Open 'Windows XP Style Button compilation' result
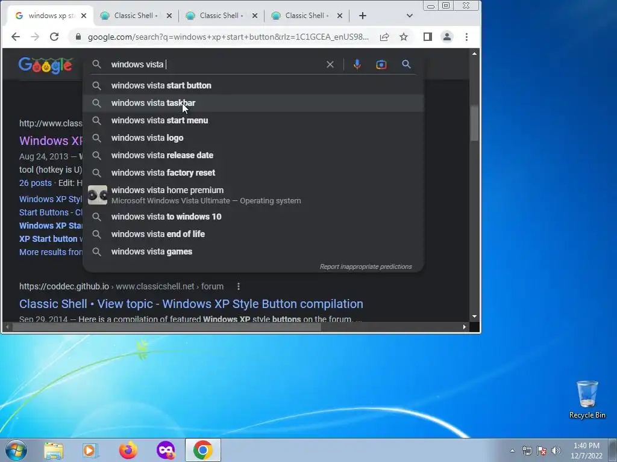The height and width of the screenshot is (462, 617). pyautogui.click(x=191, y=304)
